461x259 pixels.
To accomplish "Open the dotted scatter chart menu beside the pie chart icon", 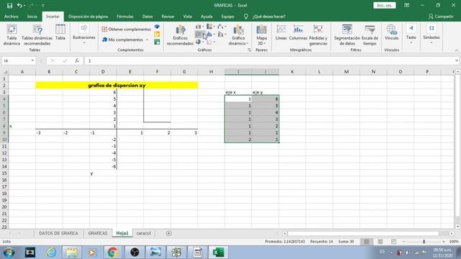I will click(210, 42).
